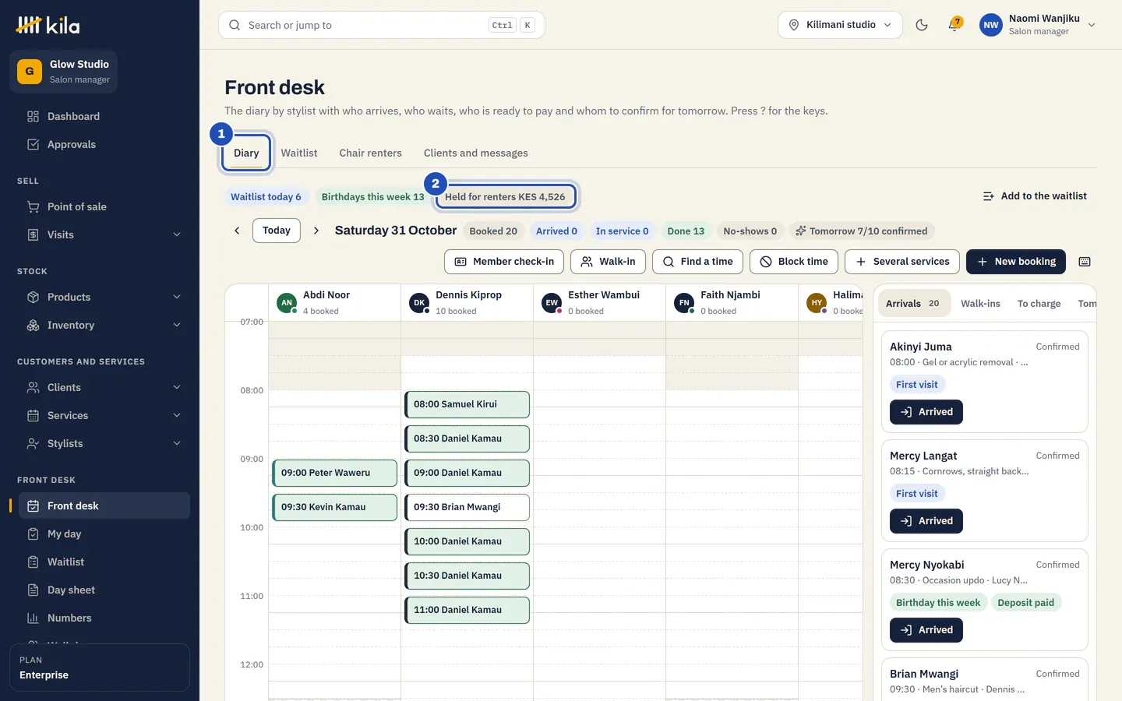Viewport: 1122px width, 701px height.
Task: Open Clients and messages tab
Action: [476, 153]
